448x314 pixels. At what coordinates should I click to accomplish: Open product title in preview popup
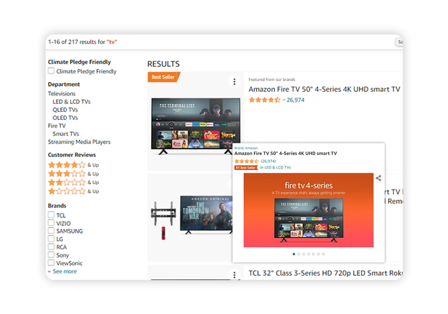pyautogui.click(x=286, y=153)
